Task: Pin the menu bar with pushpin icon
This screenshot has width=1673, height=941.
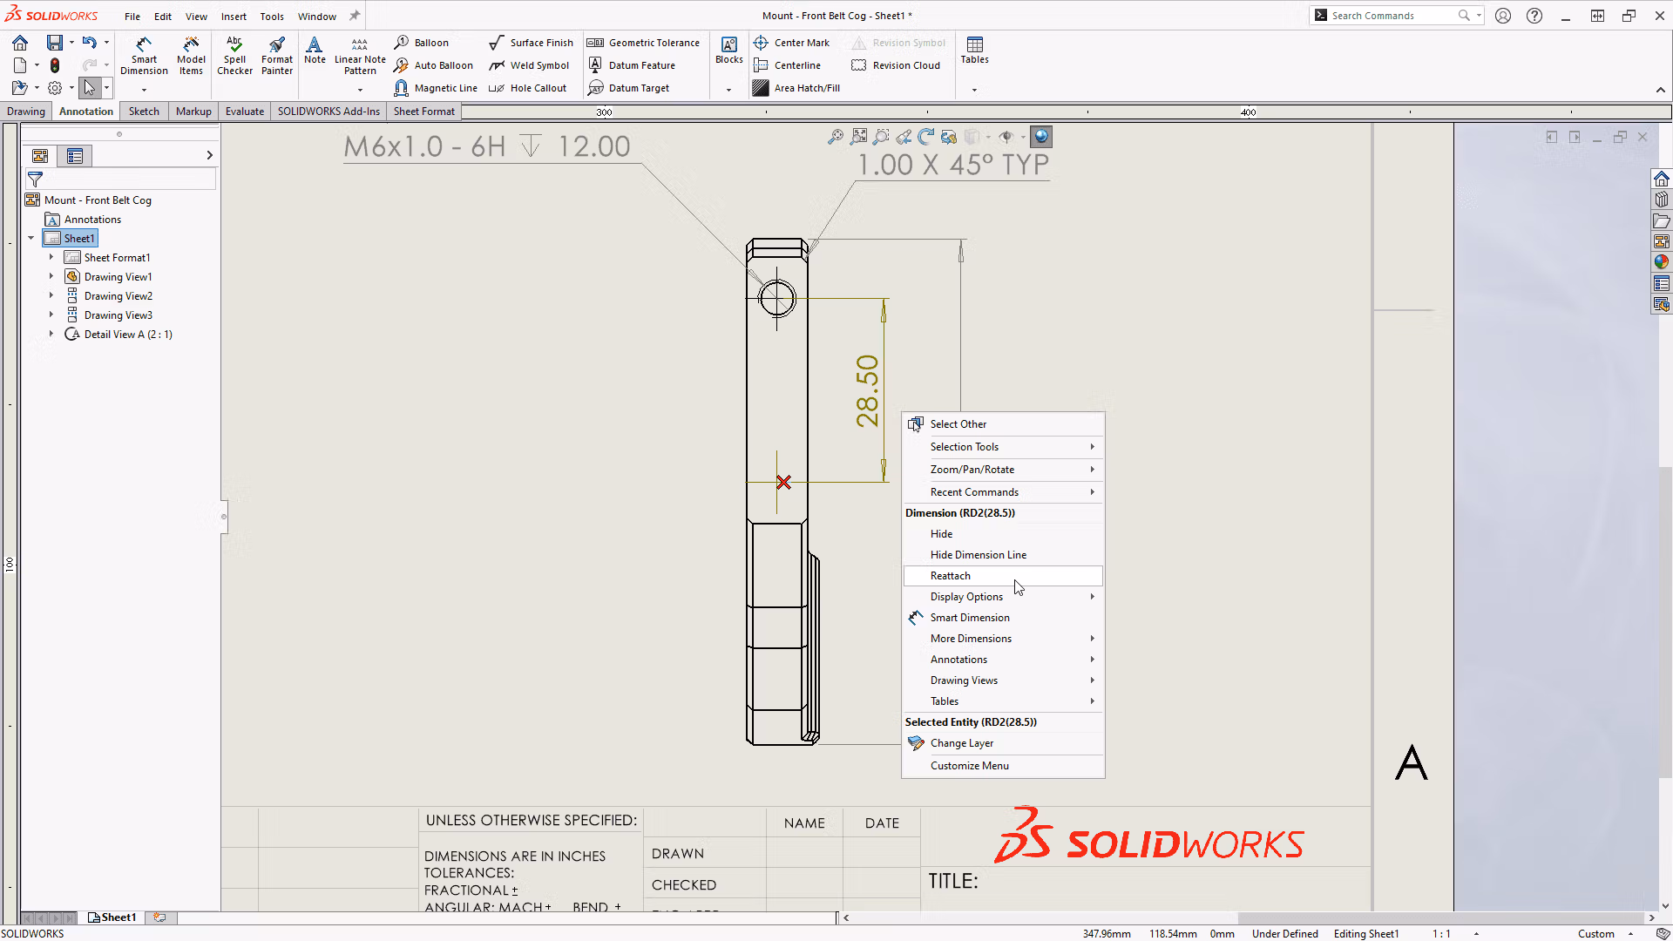Action: click(355, 16)
